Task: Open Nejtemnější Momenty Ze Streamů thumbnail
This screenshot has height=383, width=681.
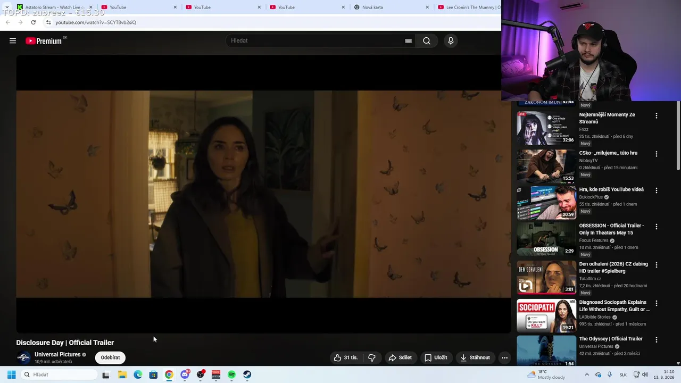Action: [x=546, y=128]
